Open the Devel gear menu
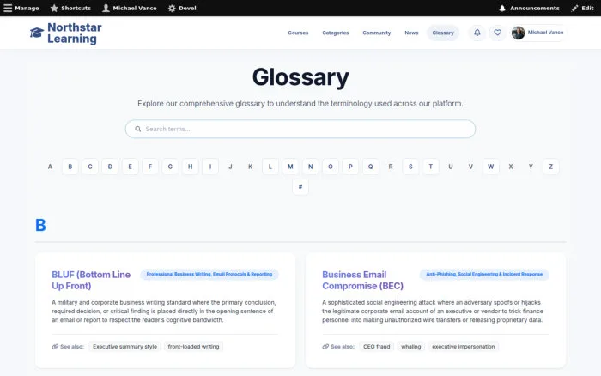Viewport: 601px width, 376px height. (x=182, y=8)
